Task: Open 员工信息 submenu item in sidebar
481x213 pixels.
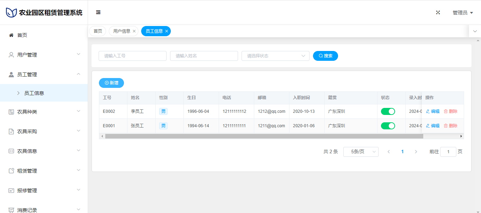Action: [x=34, y=93]
